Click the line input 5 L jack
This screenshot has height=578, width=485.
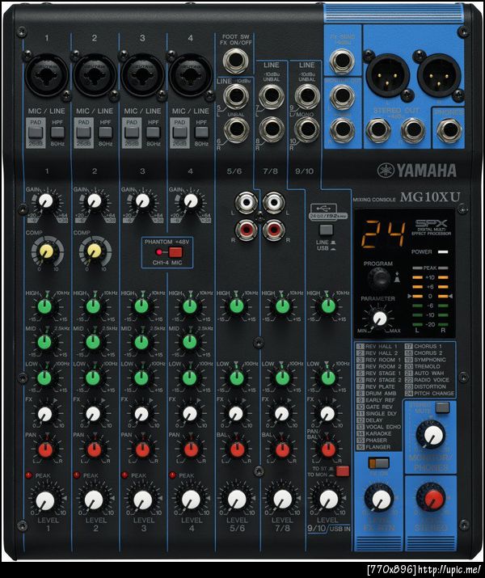coord(235,96)
